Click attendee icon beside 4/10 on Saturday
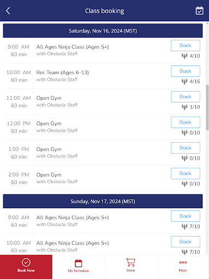This screenshot has height=279, width=209. coord(185,56)
